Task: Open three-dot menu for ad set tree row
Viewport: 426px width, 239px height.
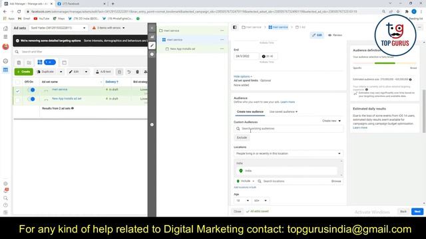Action: pos(222,40)
